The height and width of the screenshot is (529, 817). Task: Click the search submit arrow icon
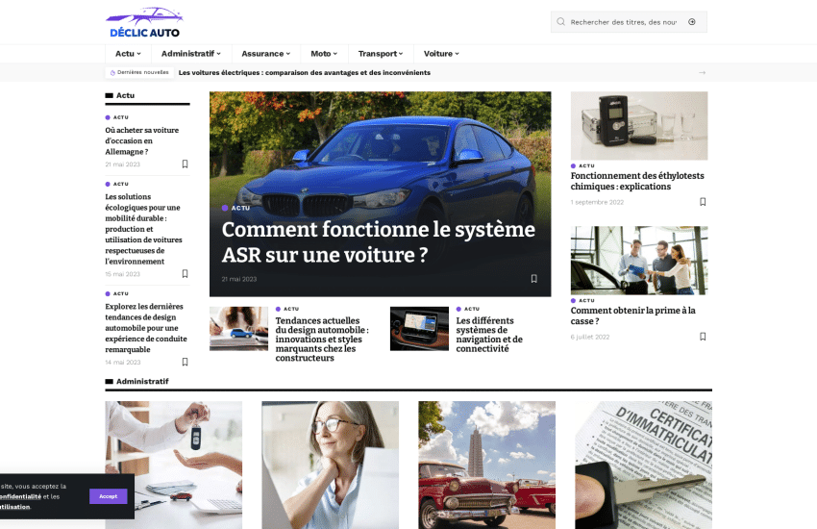click(692, 22)
